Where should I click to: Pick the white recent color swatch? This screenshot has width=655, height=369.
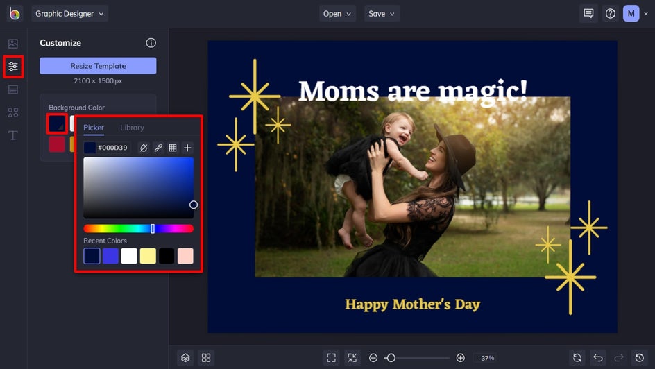[129, 256]
